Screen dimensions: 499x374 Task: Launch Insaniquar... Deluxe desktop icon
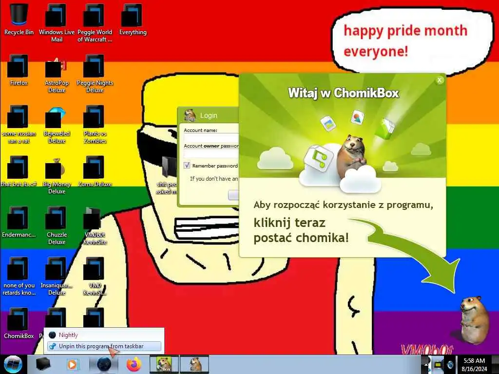tap(57, 276)
